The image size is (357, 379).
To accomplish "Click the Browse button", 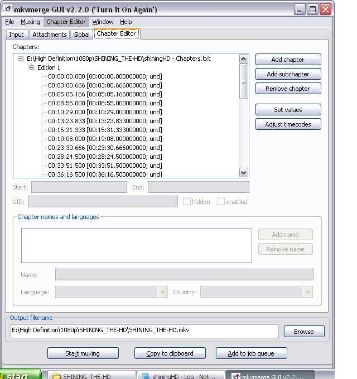I will [304, 332].
